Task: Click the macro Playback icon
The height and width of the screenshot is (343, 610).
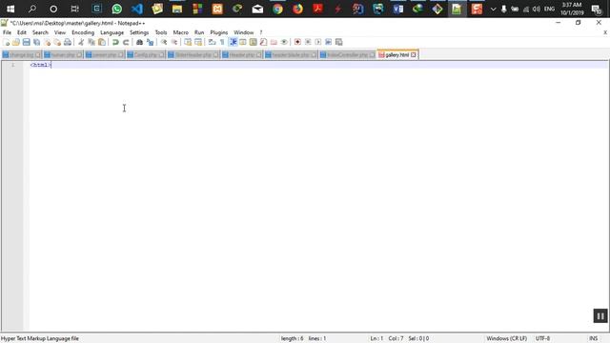Action: [x=318, y=42]
